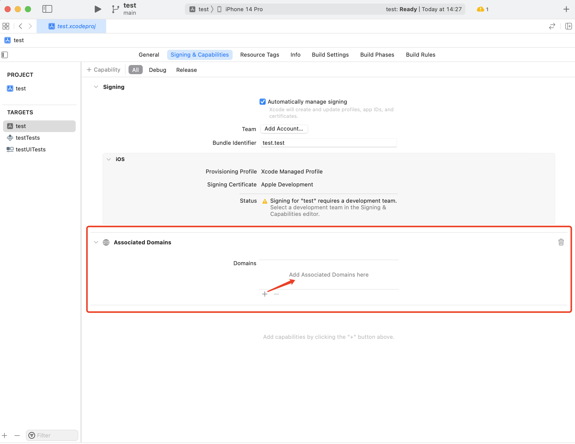
Task: Click the remove (–) button under Domains
Action: click(x=275, y=294)
